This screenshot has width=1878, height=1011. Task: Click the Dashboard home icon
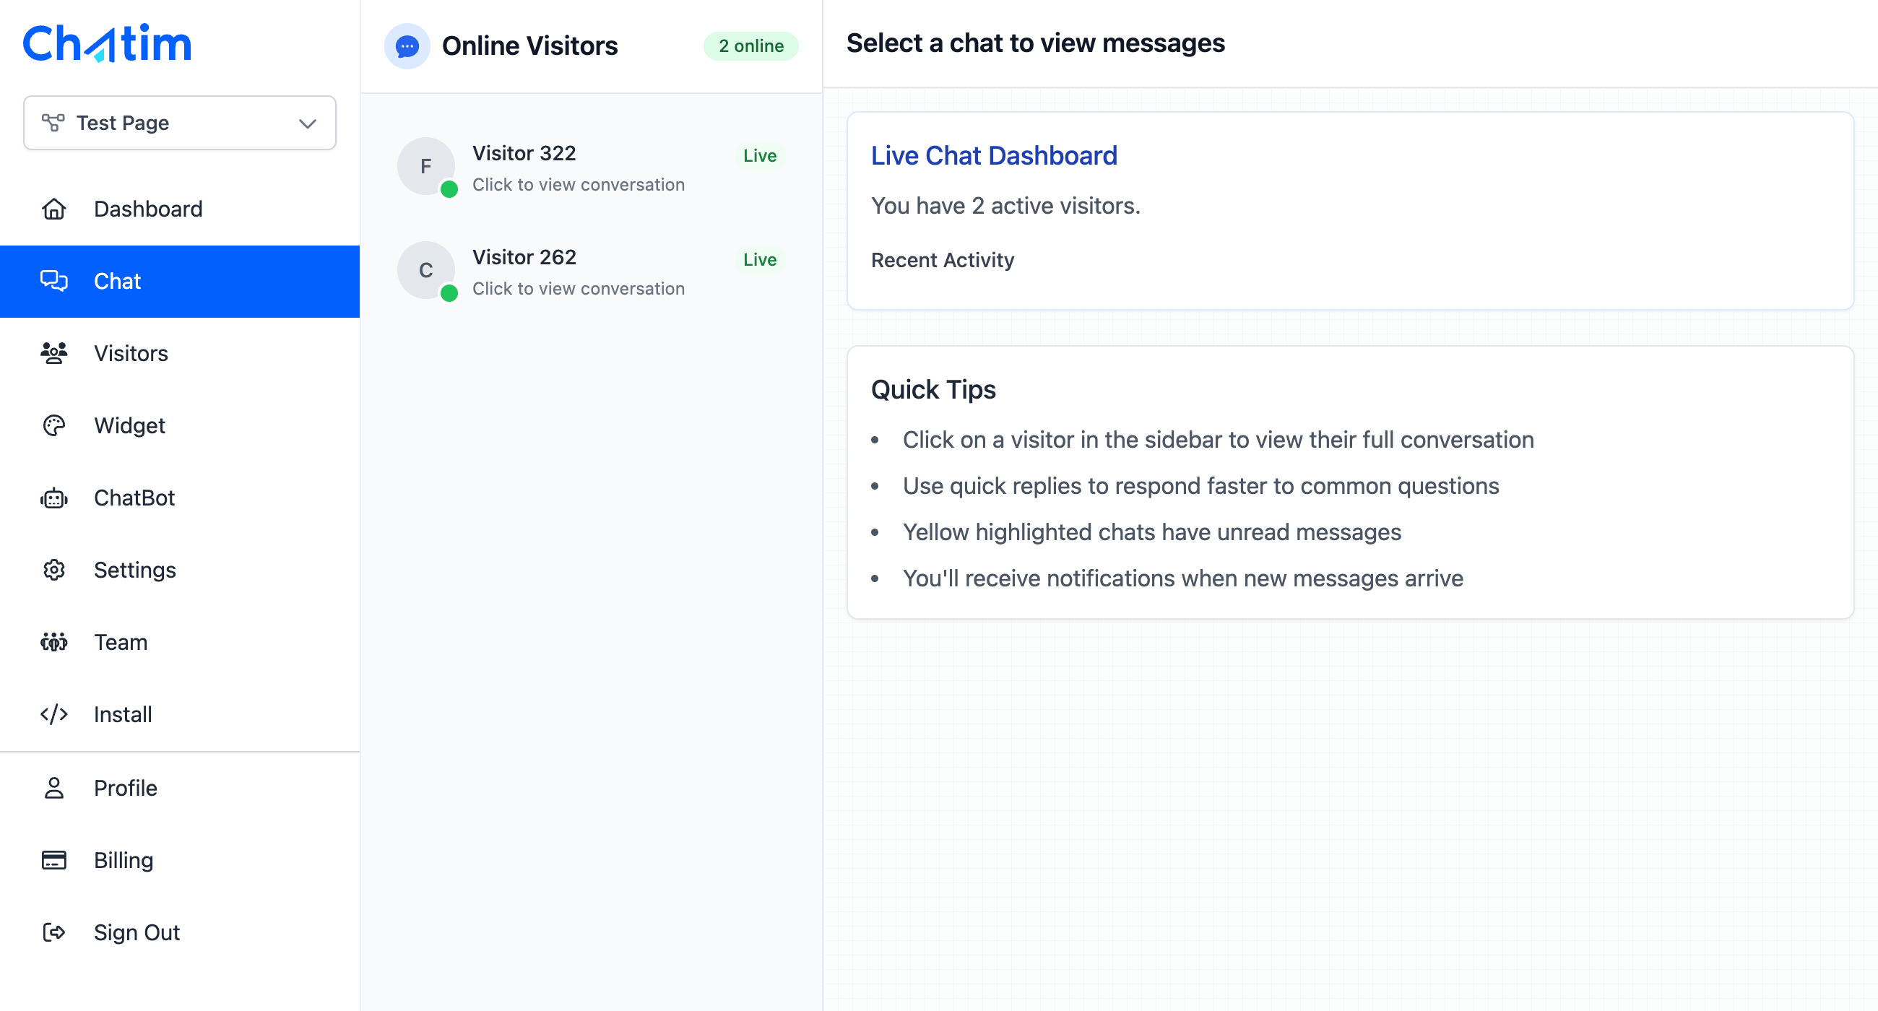[x=54, y=209]
